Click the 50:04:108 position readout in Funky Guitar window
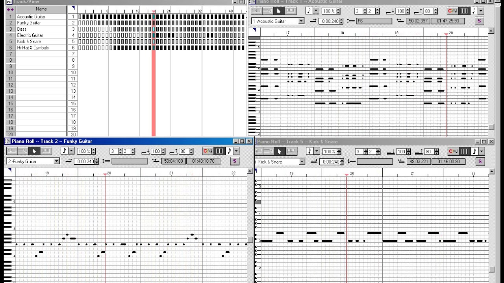Image resolution: width=504 pixels, height=283 pixels. click(x=173, y=161)
